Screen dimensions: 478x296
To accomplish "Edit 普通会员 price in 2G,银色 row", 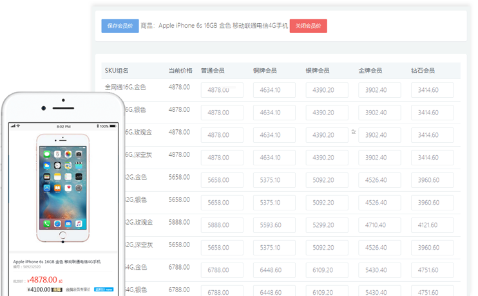I will pyautogui.click(x=222, y=203).
